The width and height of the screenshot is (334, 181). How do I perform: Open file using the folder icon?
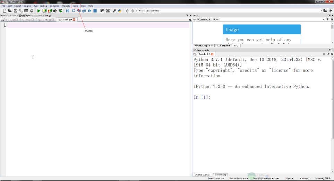(x=10, y=11)
